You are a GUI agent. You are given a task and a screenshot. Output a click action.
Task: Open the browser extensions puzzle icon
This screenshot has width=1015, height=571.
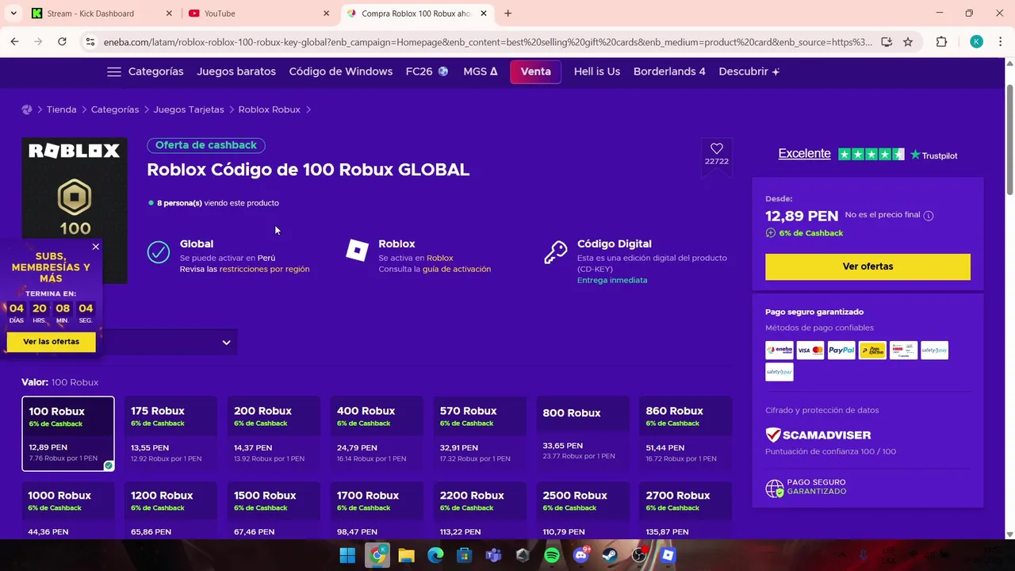point(941,42)
